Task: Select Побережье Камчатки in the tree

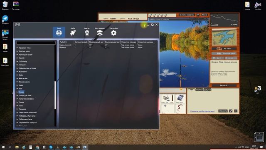Action: click(27, 116)
